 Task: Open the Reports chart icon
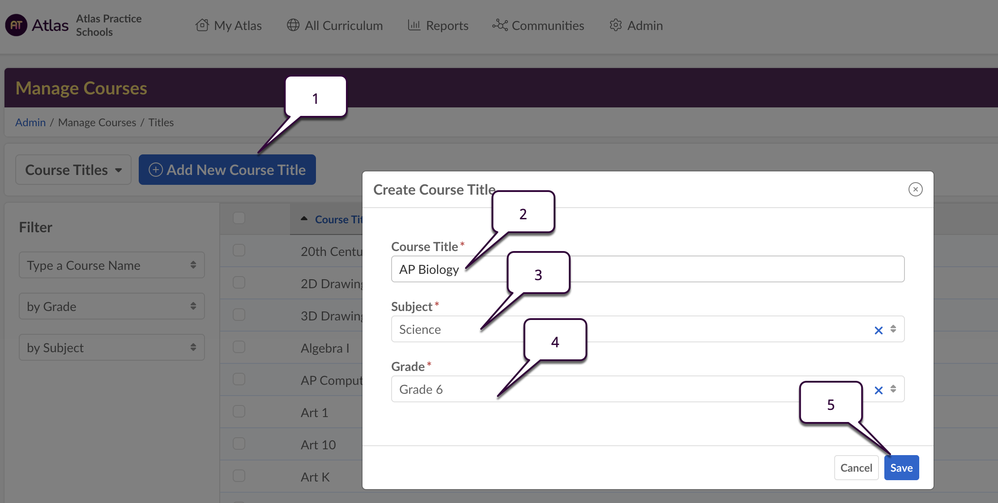(x=414, y=25)
